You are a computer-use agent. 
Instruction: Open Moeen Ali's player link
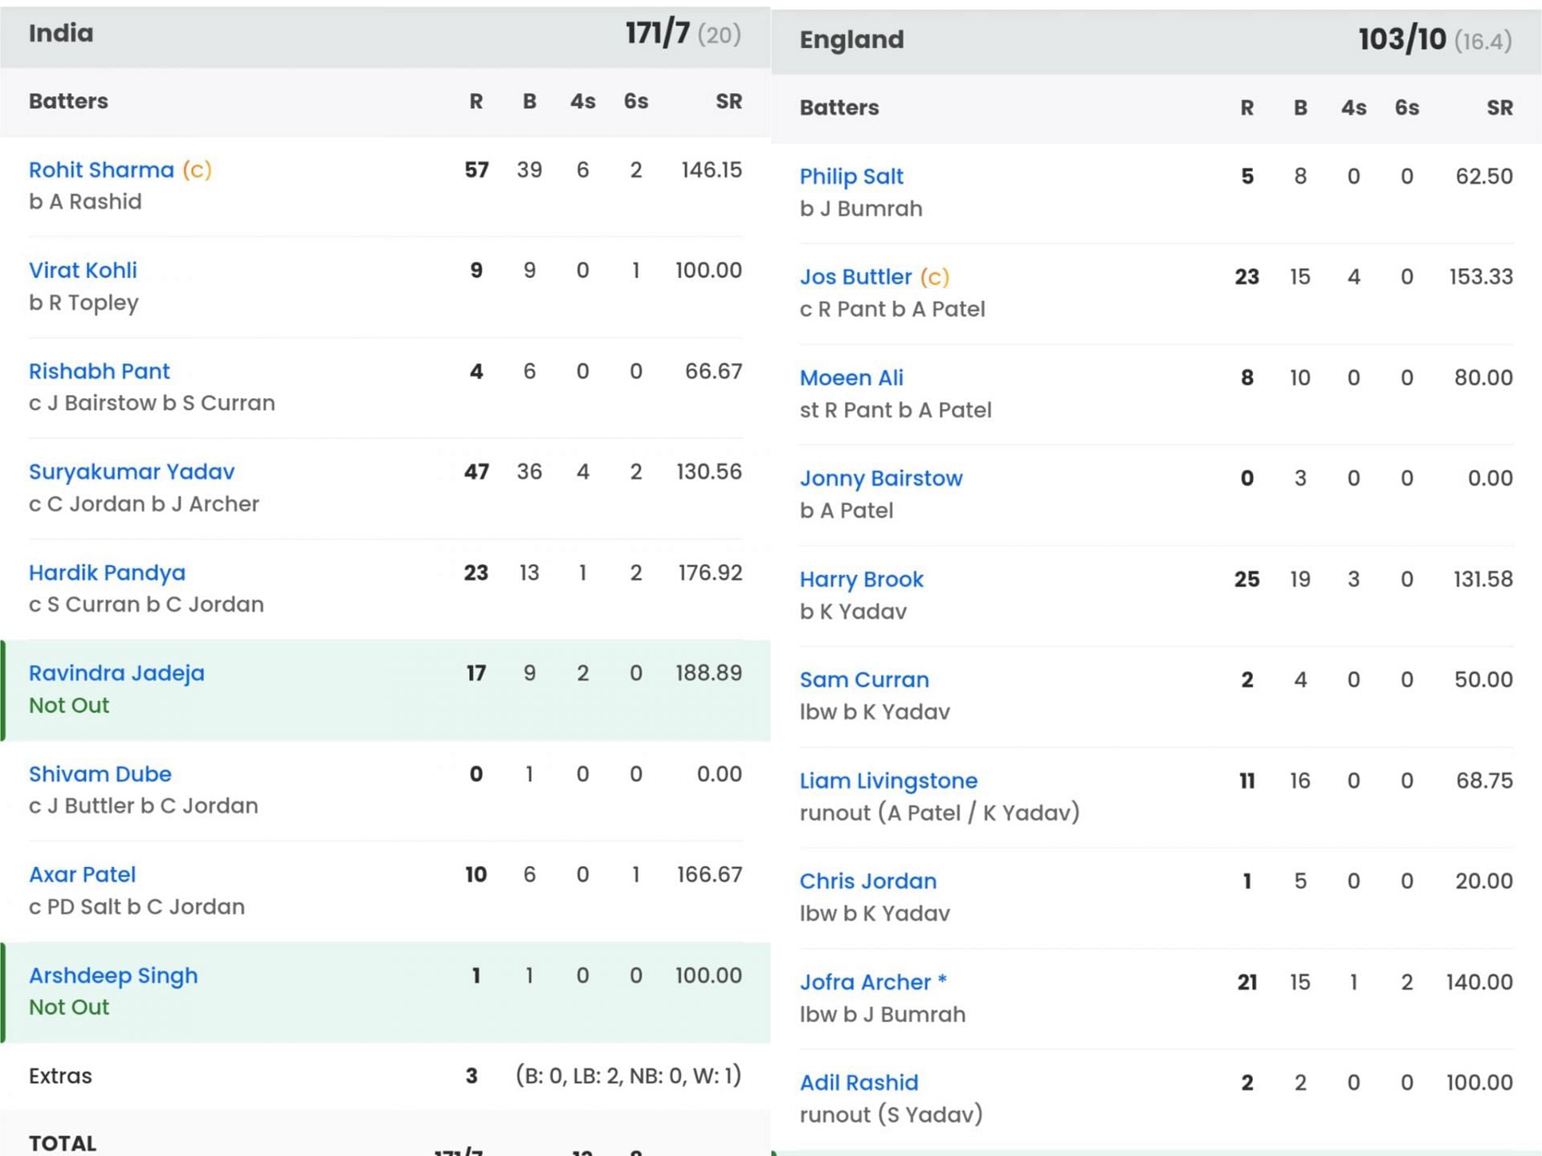[851, 378]
